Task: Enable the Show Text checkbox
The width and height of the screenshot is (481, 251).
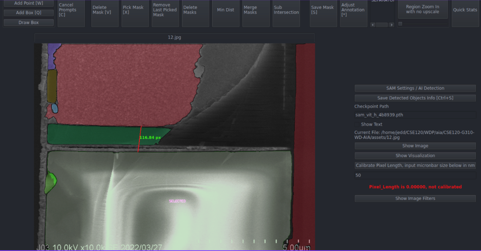Action: click(x=357, y=124)
